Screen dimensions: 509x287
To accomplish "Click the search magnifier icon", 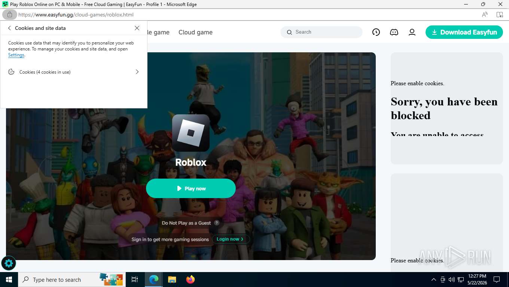I will tap(289, 32).
